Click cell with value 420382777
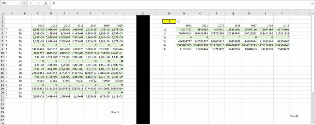The height and width of the screenshot is (125, 315). 184,41
